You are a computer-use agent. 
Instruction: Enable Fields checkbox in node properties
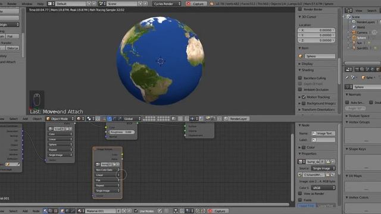[300, 200]
